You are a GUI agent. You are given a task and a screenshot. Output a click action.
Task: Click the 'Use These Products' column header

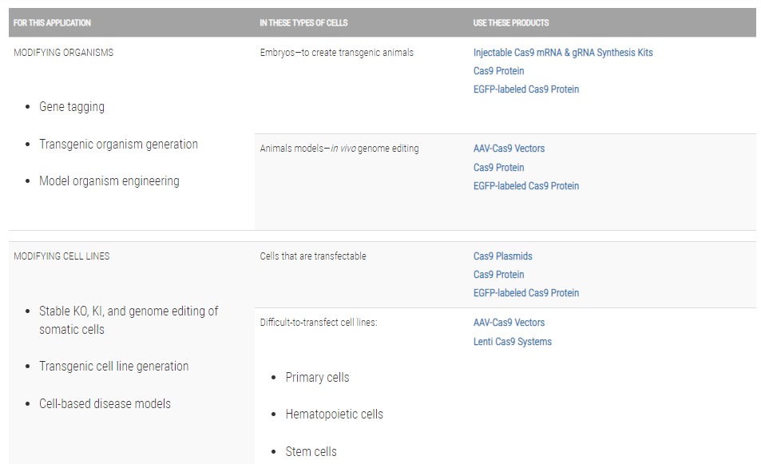pos(510,23)
